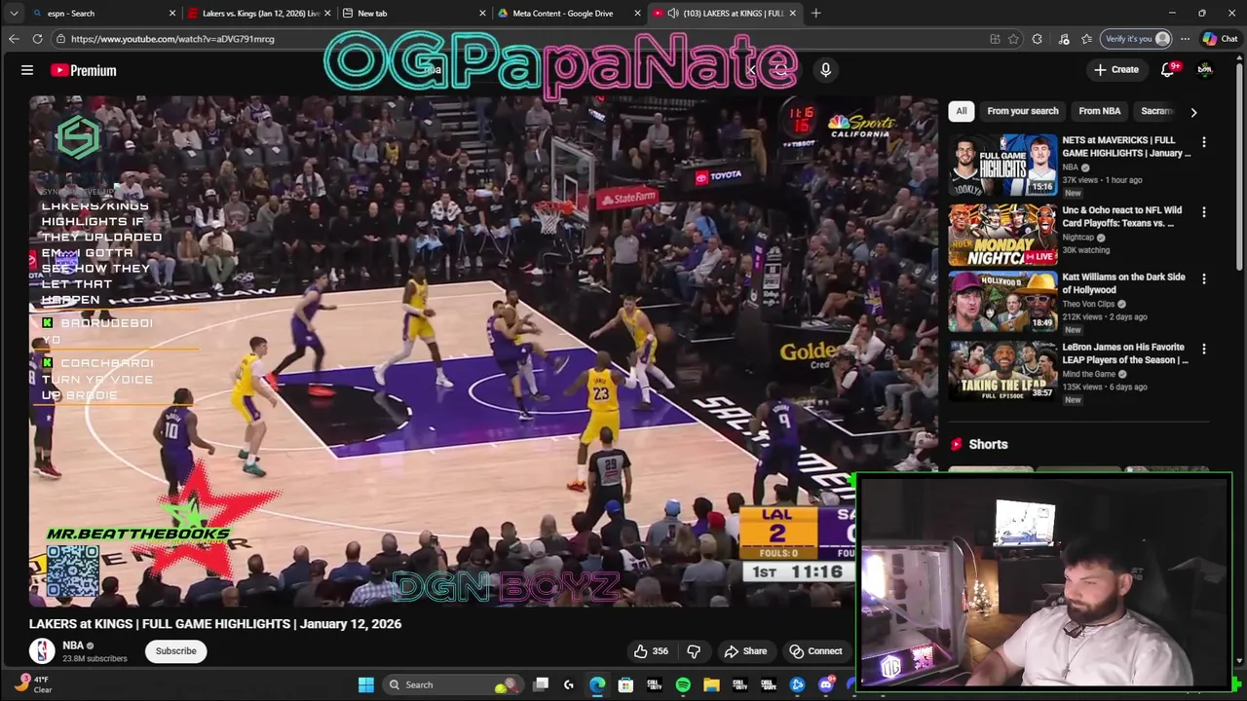1247x701 pixels.
Task: Click the Shorts section heading
Action: [x=988, y=444]
